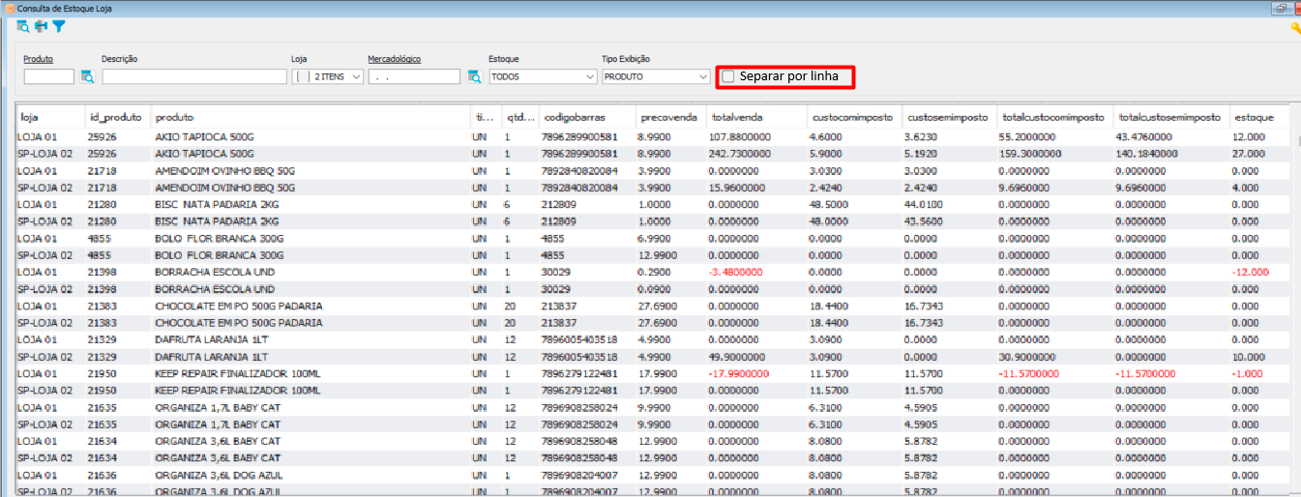This screenshot has width=1301, height=497.
Task: Open the Tipo Exibição PRODUTO dropdown
Action: (702, 76)
